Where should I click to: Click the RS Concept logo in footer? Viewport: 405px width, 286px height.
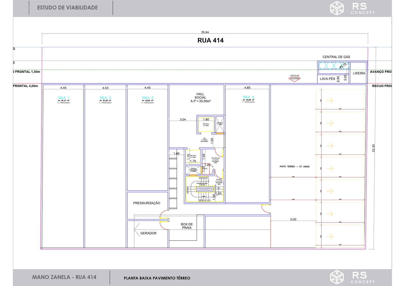(352, 277)
